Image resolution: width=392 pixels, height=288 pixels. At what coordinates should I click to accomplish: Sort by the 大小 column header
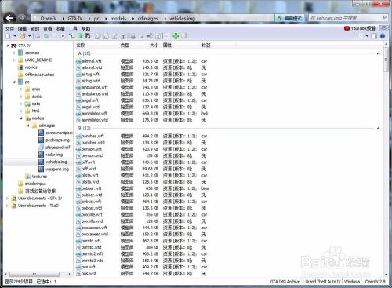coord(154,46)
